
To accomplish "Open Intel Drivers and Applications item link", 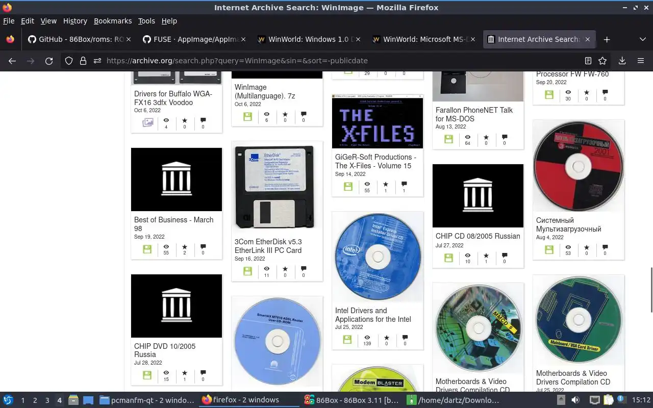I will point(373,315).
